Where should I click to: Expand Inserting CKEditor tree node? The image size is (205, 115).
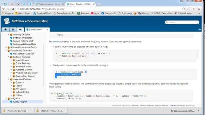[x=9, y=34]
